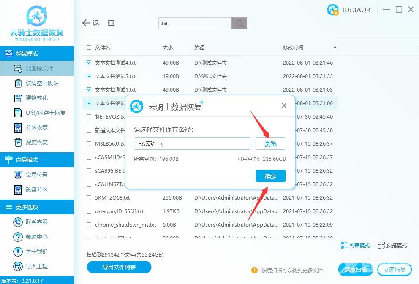Collapse the 场景模式 section header
Screen dimensions: 419x284
(x=37, y=54)
